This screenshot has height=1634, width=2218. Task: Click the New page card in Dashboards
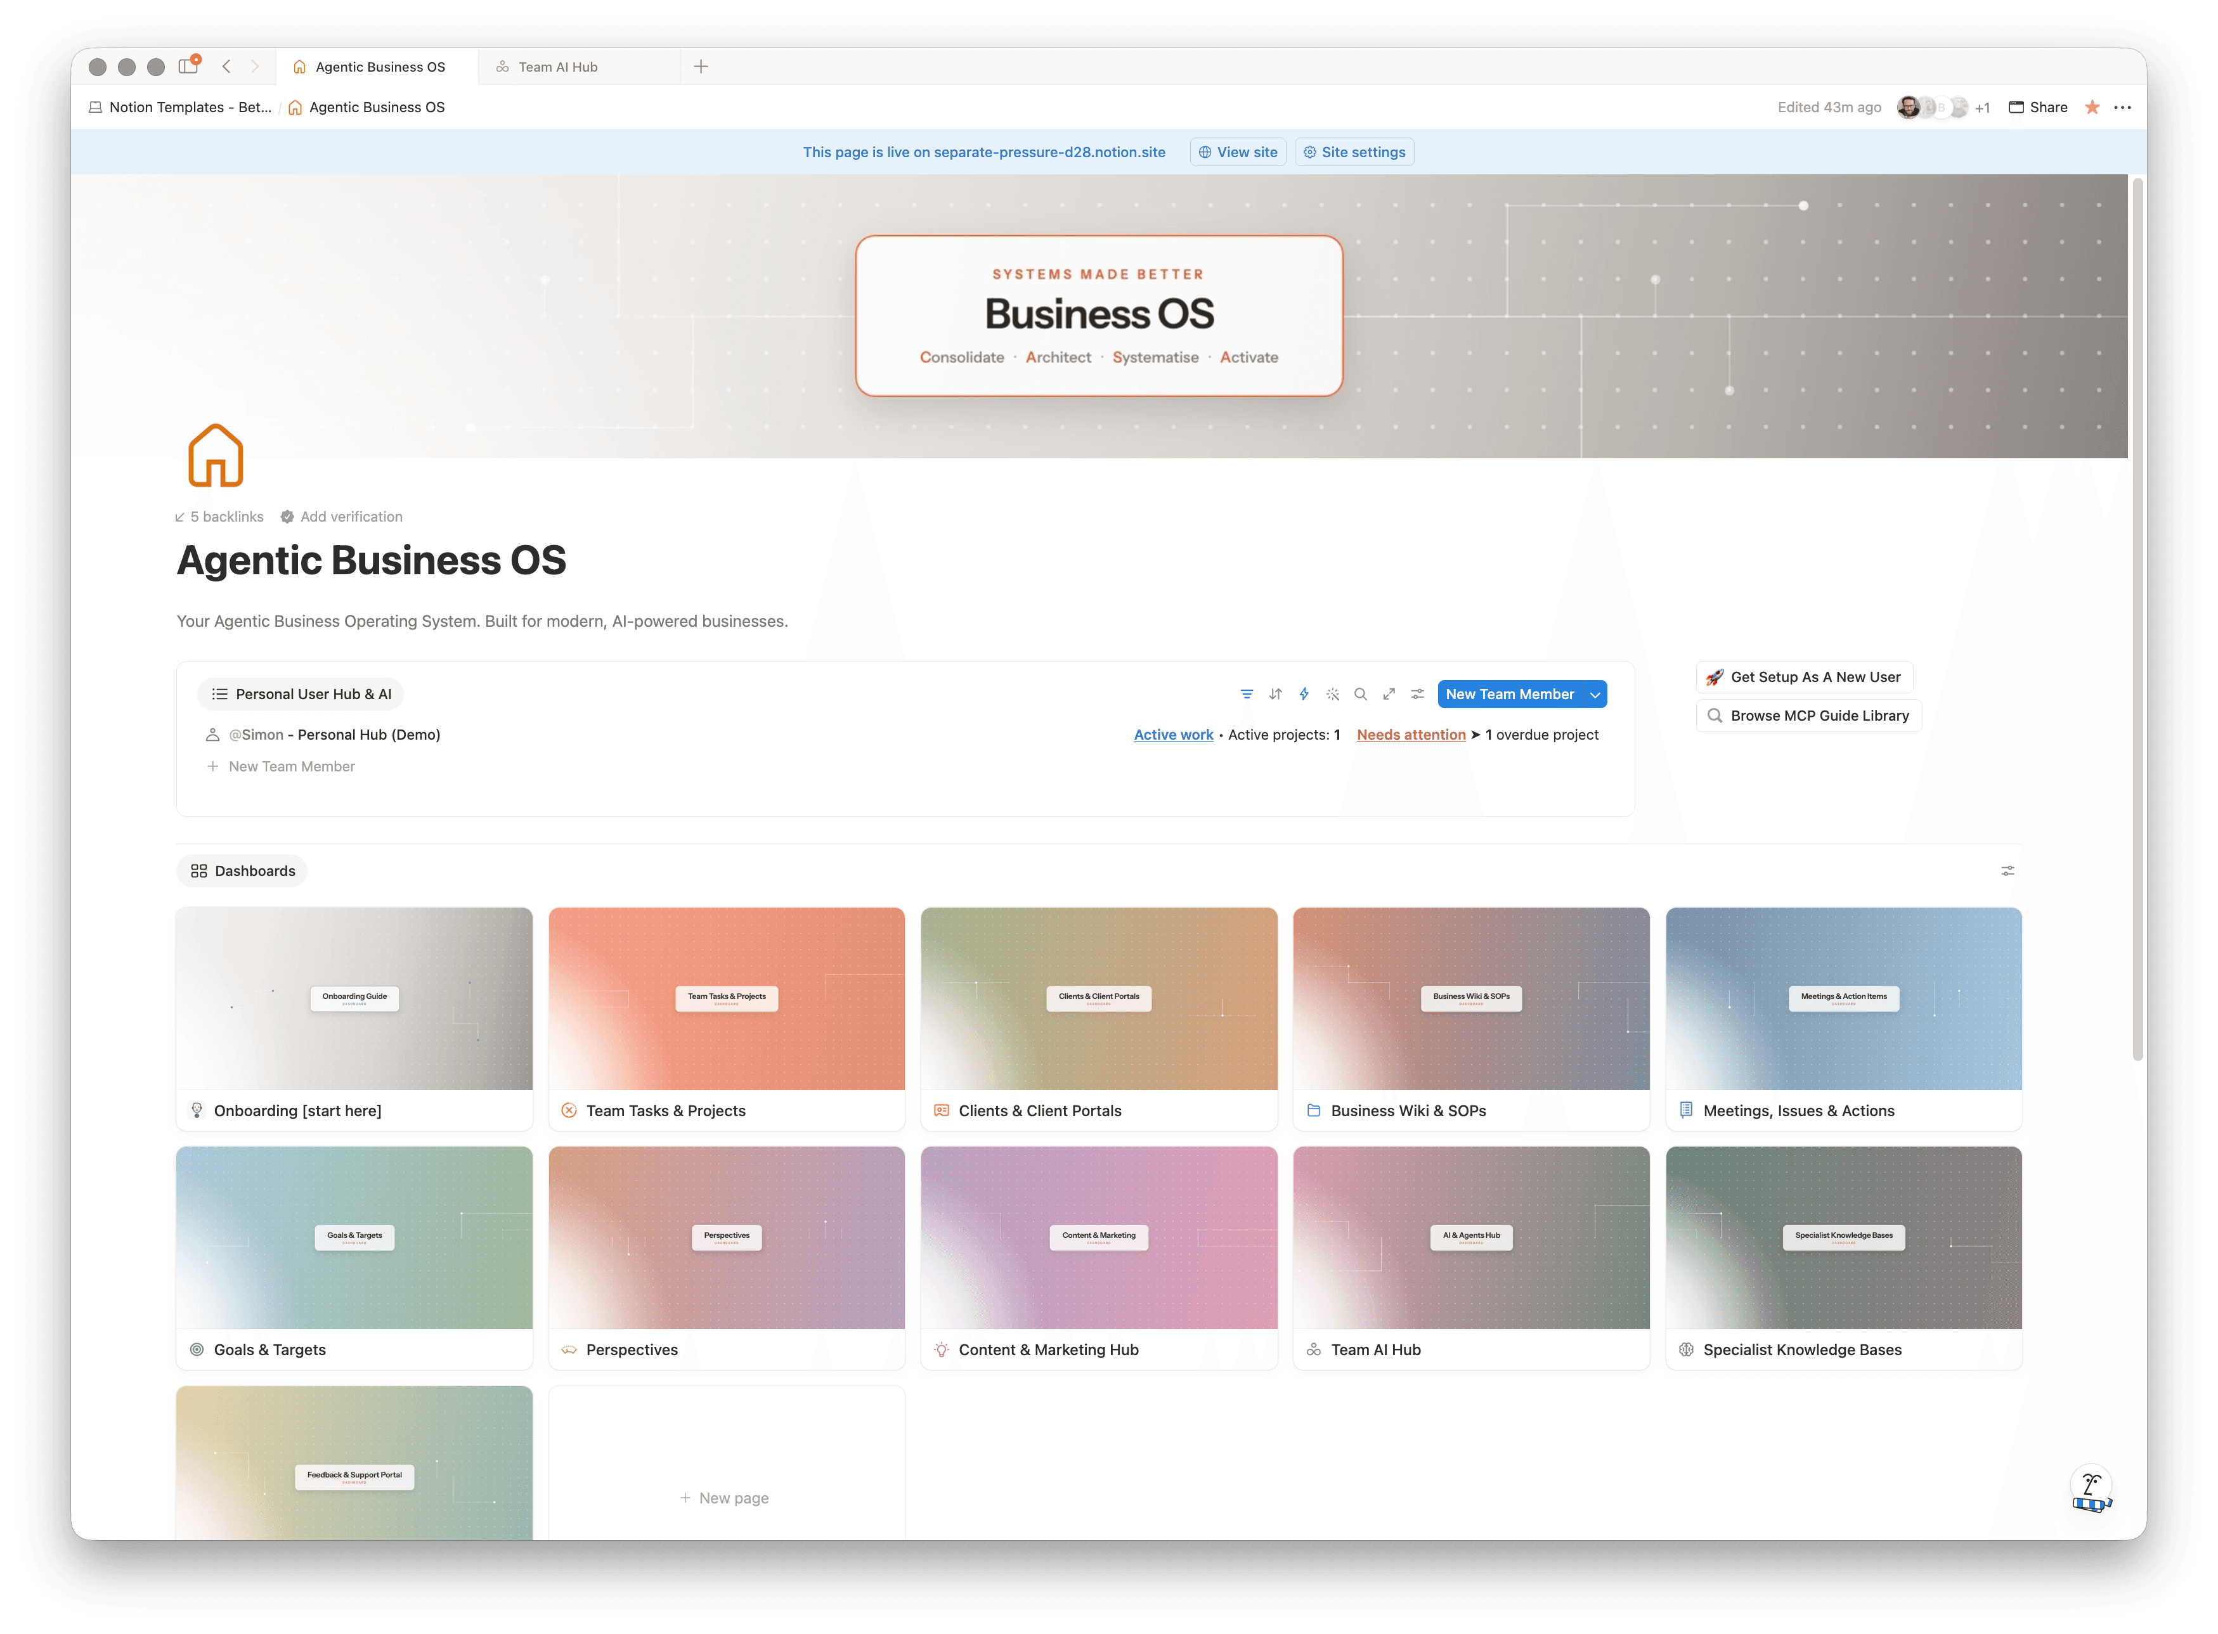pyautogui.click(x=726, y=1462)
